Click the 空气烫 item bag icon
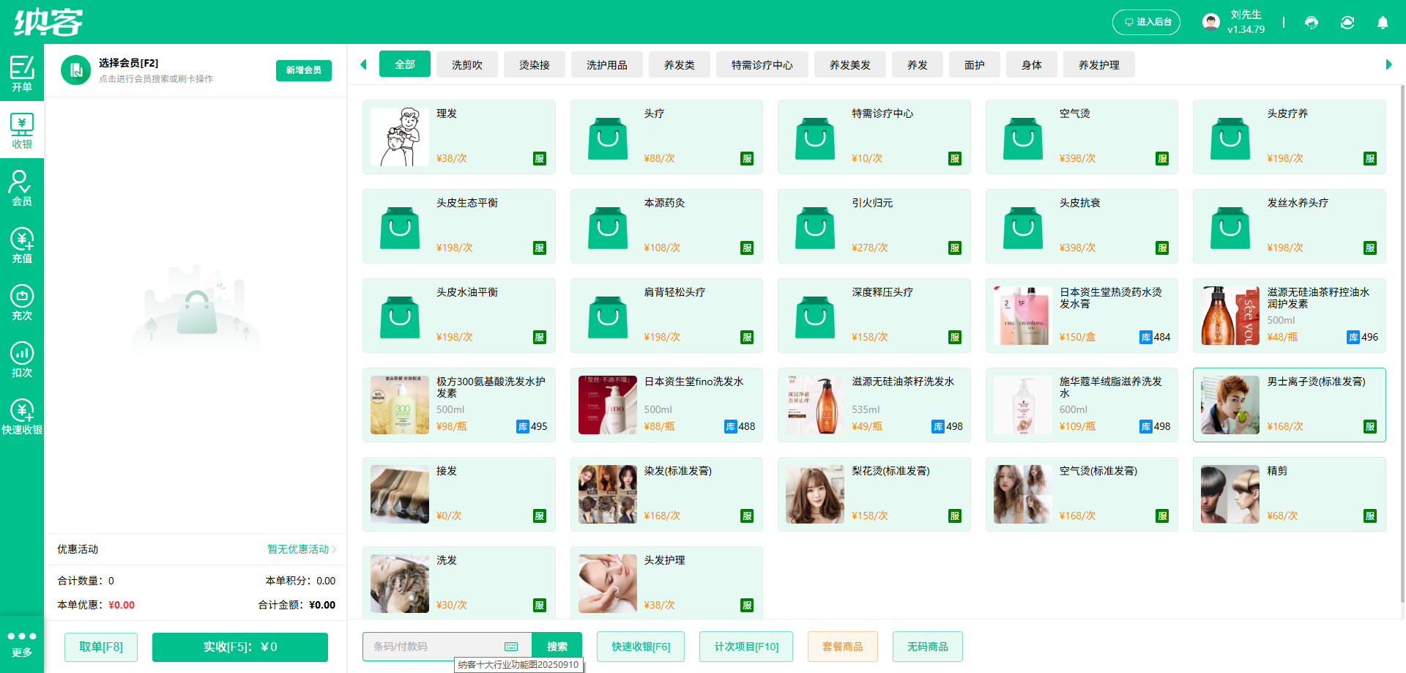The height and width of the screenshot is (673, 1406). pyautogui.click(x=1023, y=138)
